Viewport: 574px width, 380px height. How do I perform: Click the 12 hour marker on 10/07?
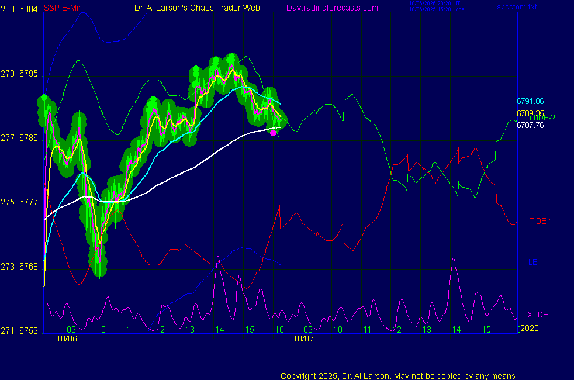pos(397,330)
